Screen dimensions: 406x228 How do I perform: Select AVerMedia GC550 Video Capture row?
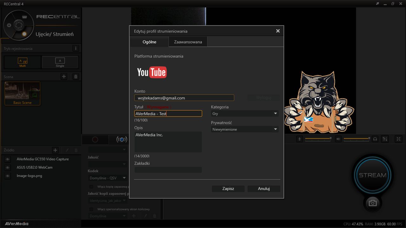(41, 159)
